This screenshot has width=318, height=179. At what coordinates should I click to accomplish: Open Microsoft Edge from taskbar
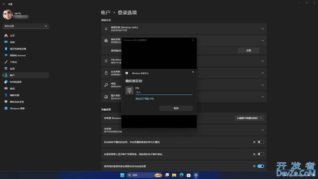click(x=182, y=175)
